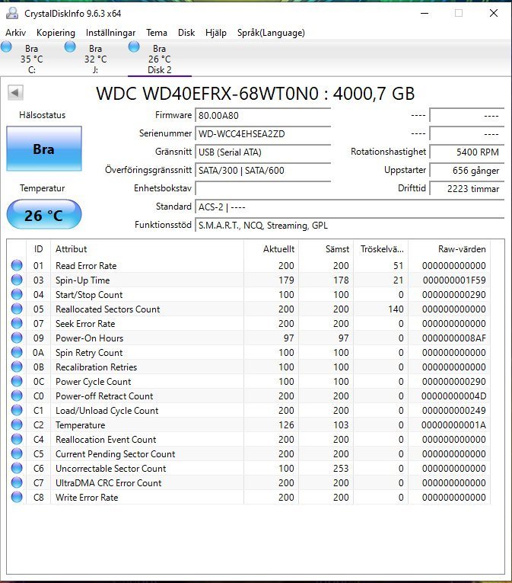Image resolution: width=512 pixels, height=583 pixels.
Task: Click the Bra health status button
Action: click(x=43, y=149)
